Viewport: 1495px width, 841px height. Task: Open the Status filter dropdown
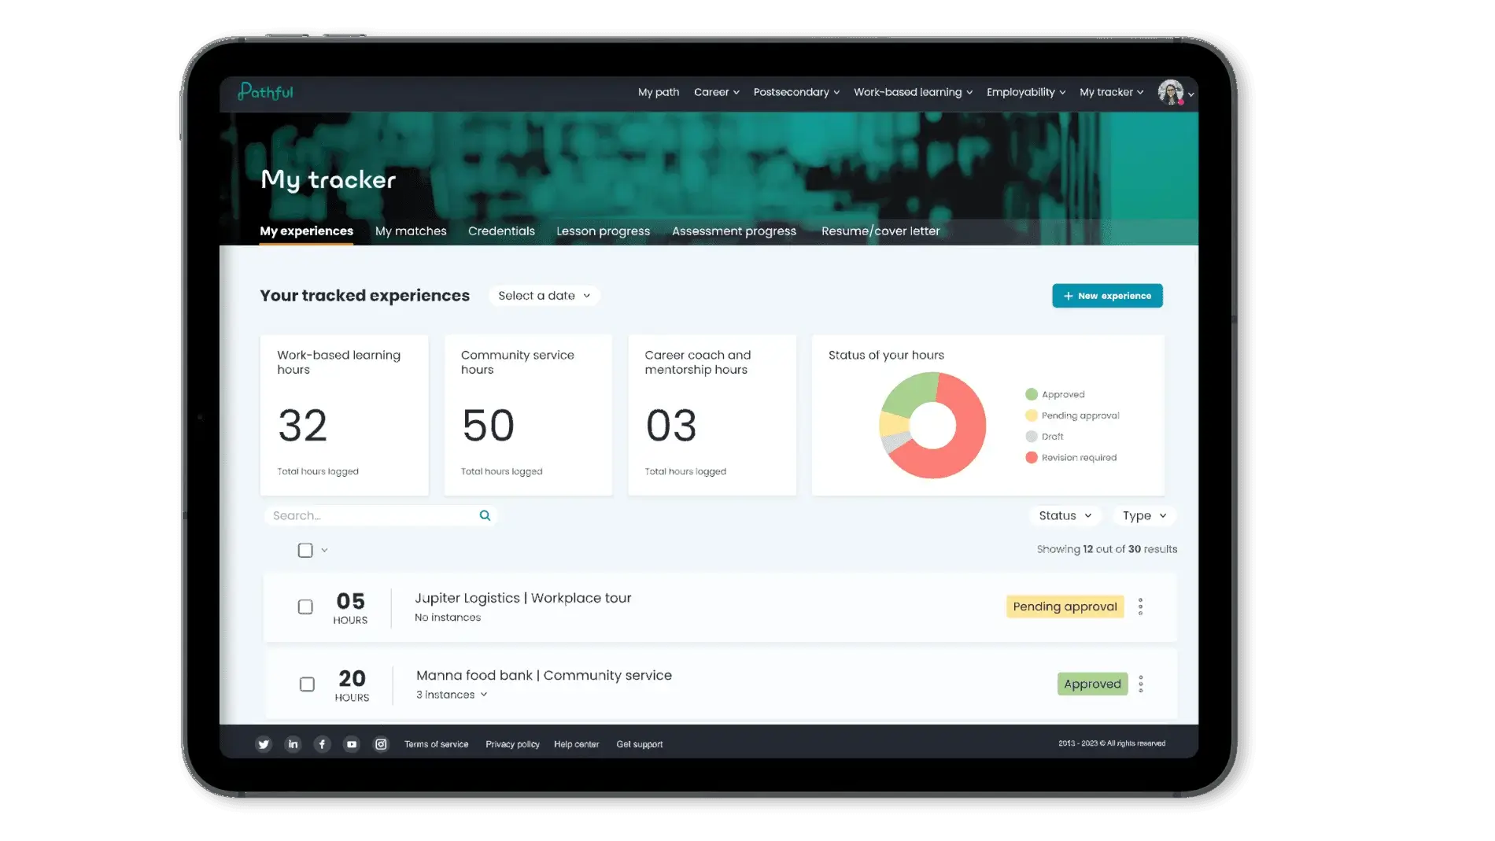click(x=1065, y=515)
